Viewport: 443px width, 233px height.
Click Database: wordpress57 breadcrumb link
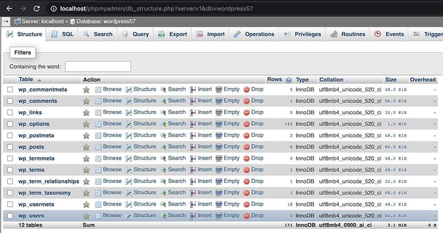point(106,22)
